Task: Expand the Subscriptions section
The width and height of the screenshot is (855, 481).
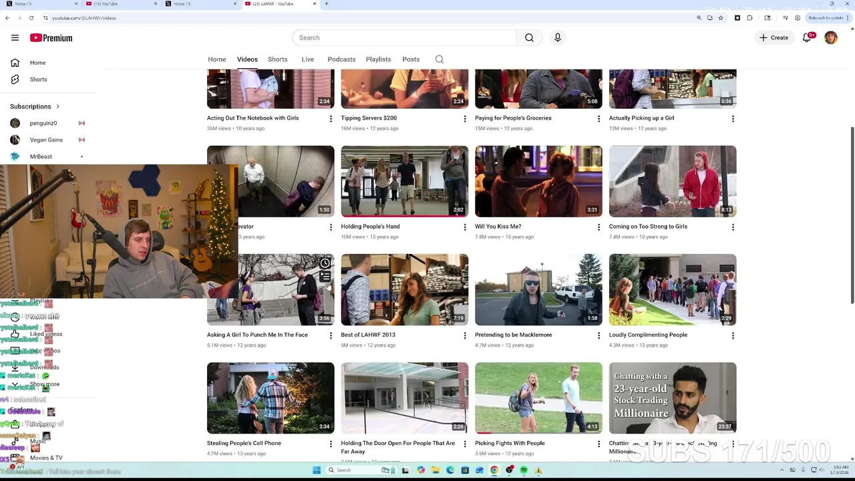Action: pos(35,107)
